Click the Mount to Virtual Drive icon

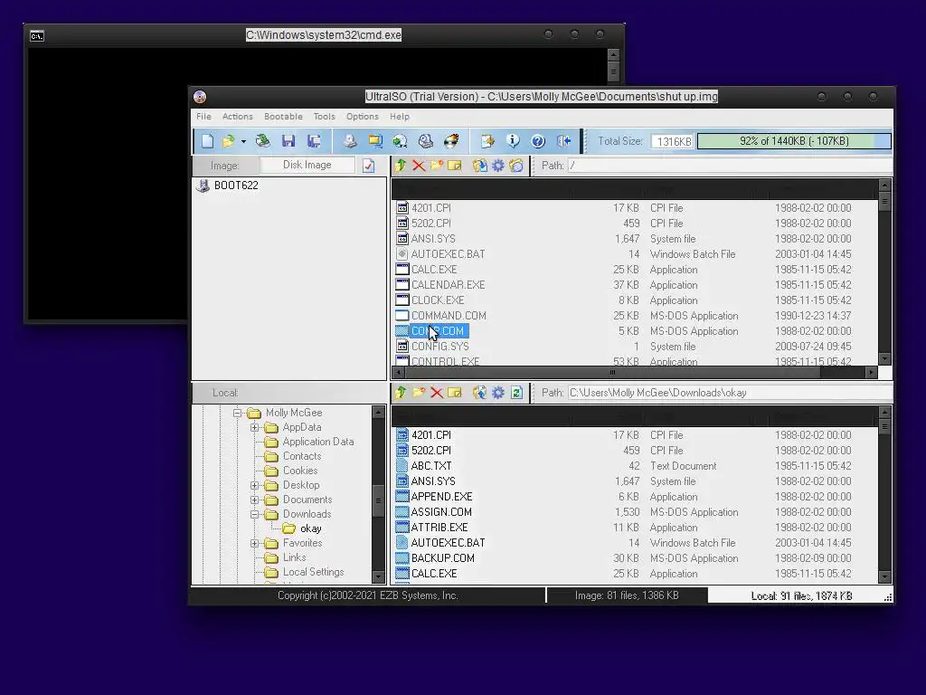[x=426, y=140]
